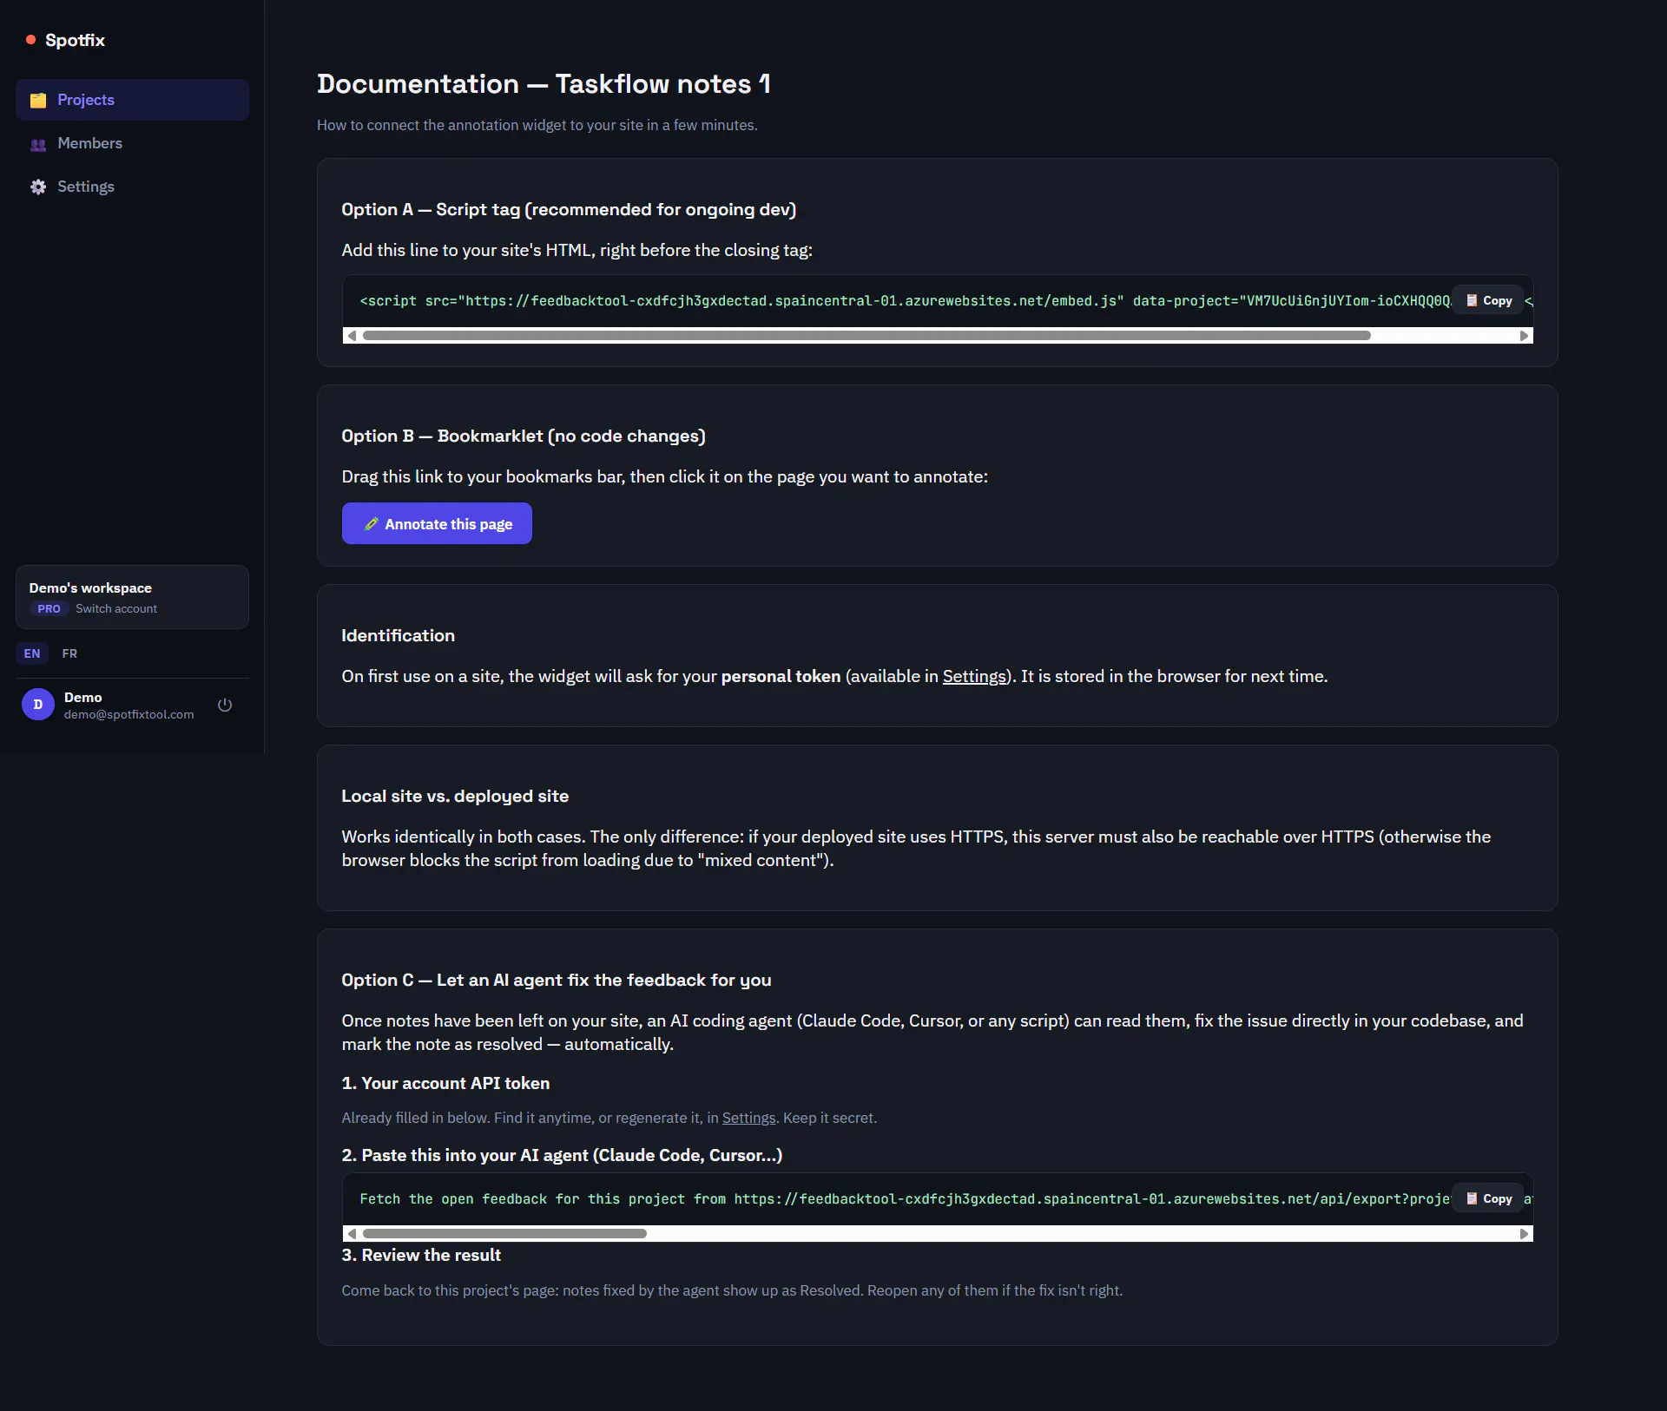Click Switch account link
The width and height of the screenshot is (1667, 1411).
(116, 608)
